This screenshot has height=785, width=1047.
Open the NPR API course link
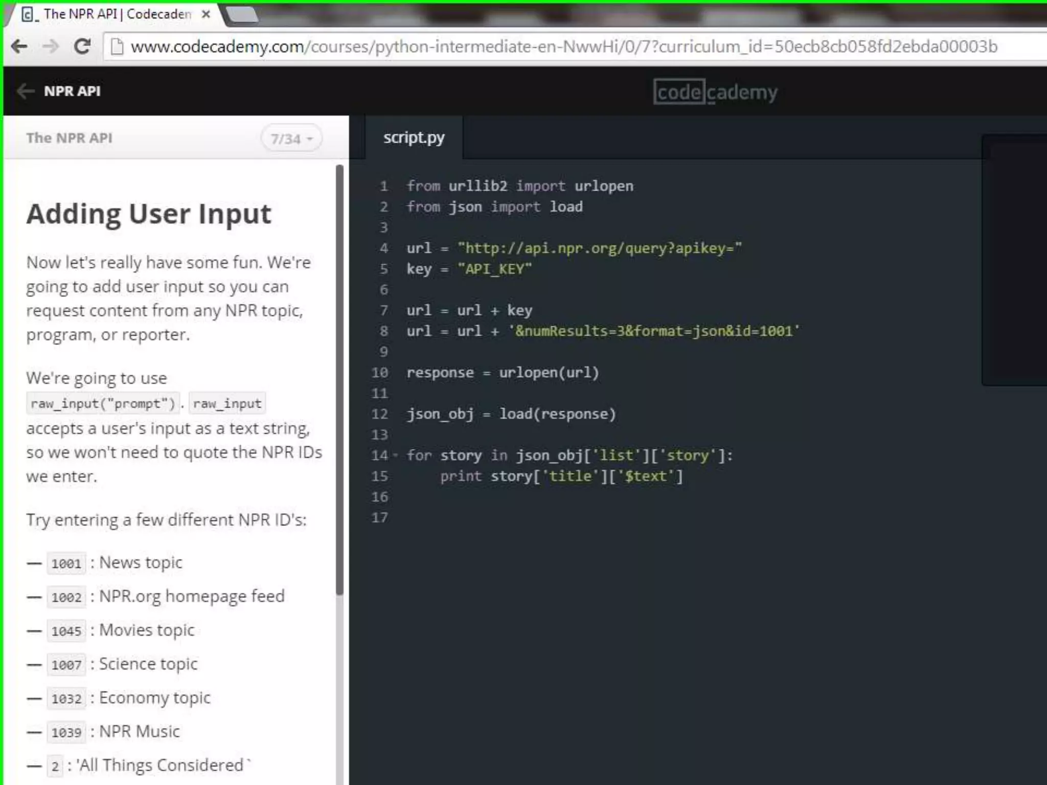72,91
